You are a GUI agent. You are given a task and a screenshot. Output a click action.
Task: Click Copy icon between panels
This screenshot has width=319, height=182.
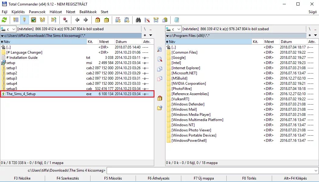click(160, 69)
